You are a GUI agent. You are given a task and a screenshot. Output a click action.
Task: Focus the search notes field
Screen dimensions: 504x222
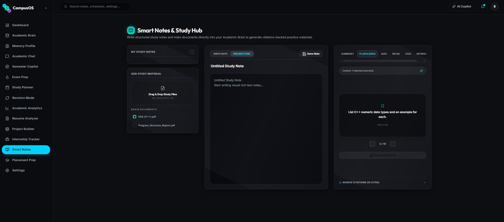[x=95, y=7]
